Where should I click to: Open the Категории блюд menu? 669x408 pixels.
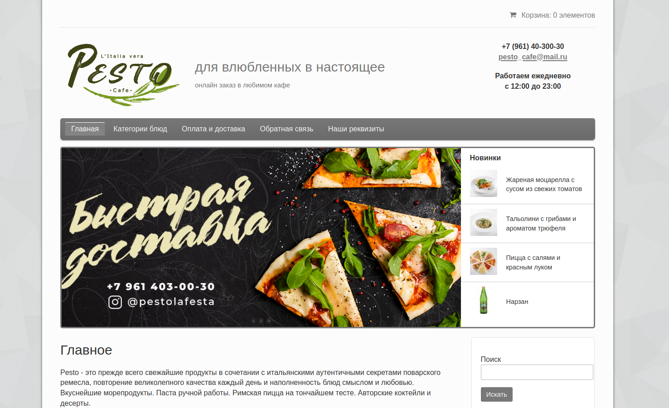[140, 129]
